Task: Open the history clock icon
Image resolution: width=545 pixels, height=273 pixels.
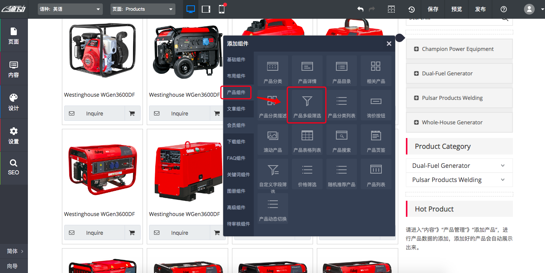Action: click(411, 9)
